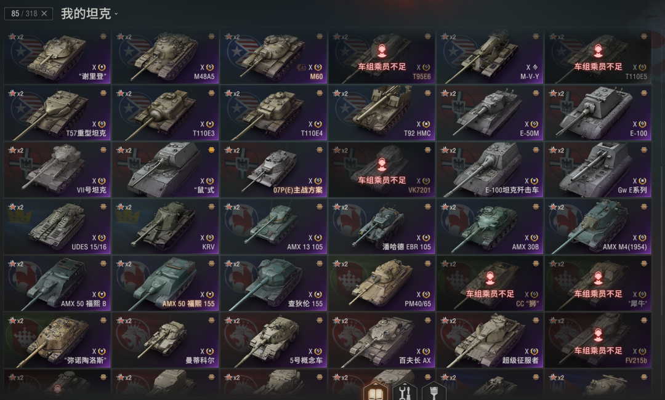Click the crew-shortage icon on T95E6 tile
The image size is (665, 400).
[382, 51]
